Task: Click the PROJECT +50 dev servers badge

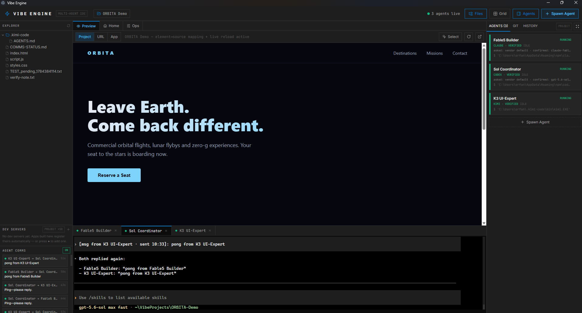Action: pyautogui.click(x=53, y=229)
